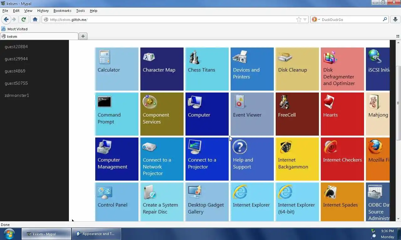Open the Tools menu
Screen dimensions: 401x240
click(x=81, y=11)
